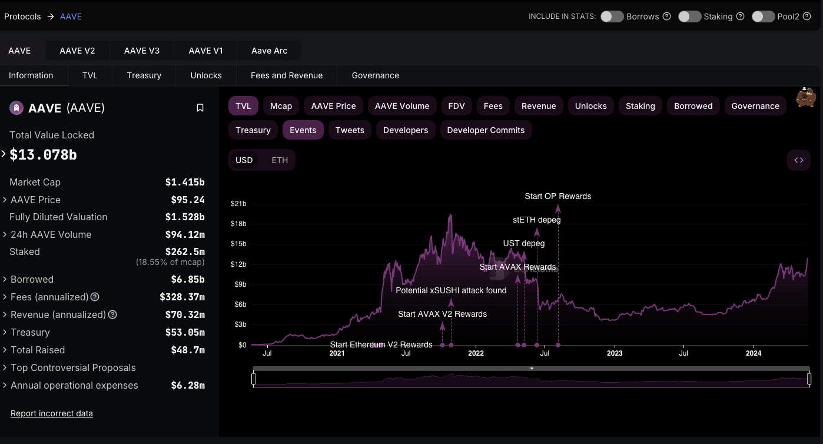Click the AAVE breadcrumb link
Viewport: 823px width, 444px height.
pos(71,16)
